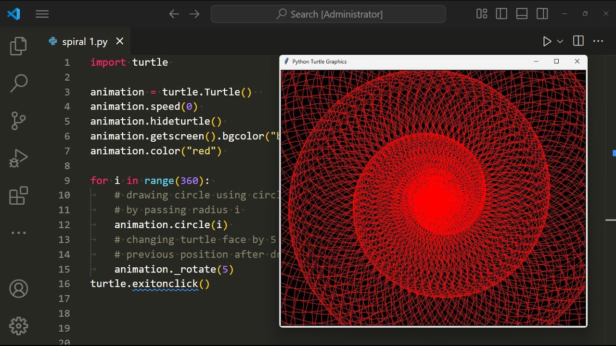Open the hamburger application menu
The width and height of the screenshot is (616, 346).
tap(42, 14)
